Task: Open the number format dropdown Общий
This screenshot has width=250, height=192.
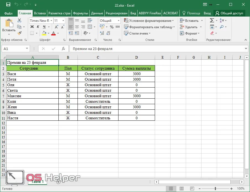Action: 118,20
